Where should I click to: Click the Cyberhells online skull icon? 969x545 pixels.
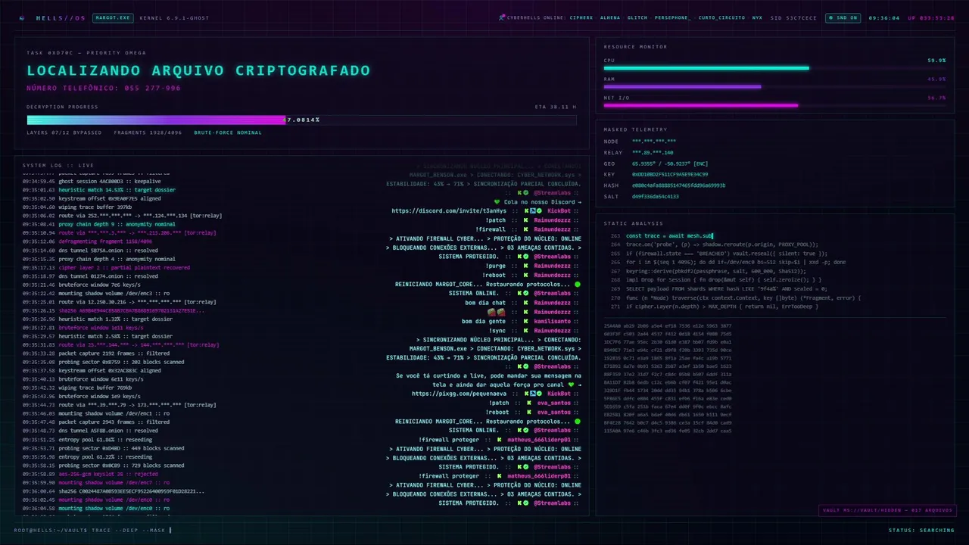pyautogui.click(x=502, y=17)
